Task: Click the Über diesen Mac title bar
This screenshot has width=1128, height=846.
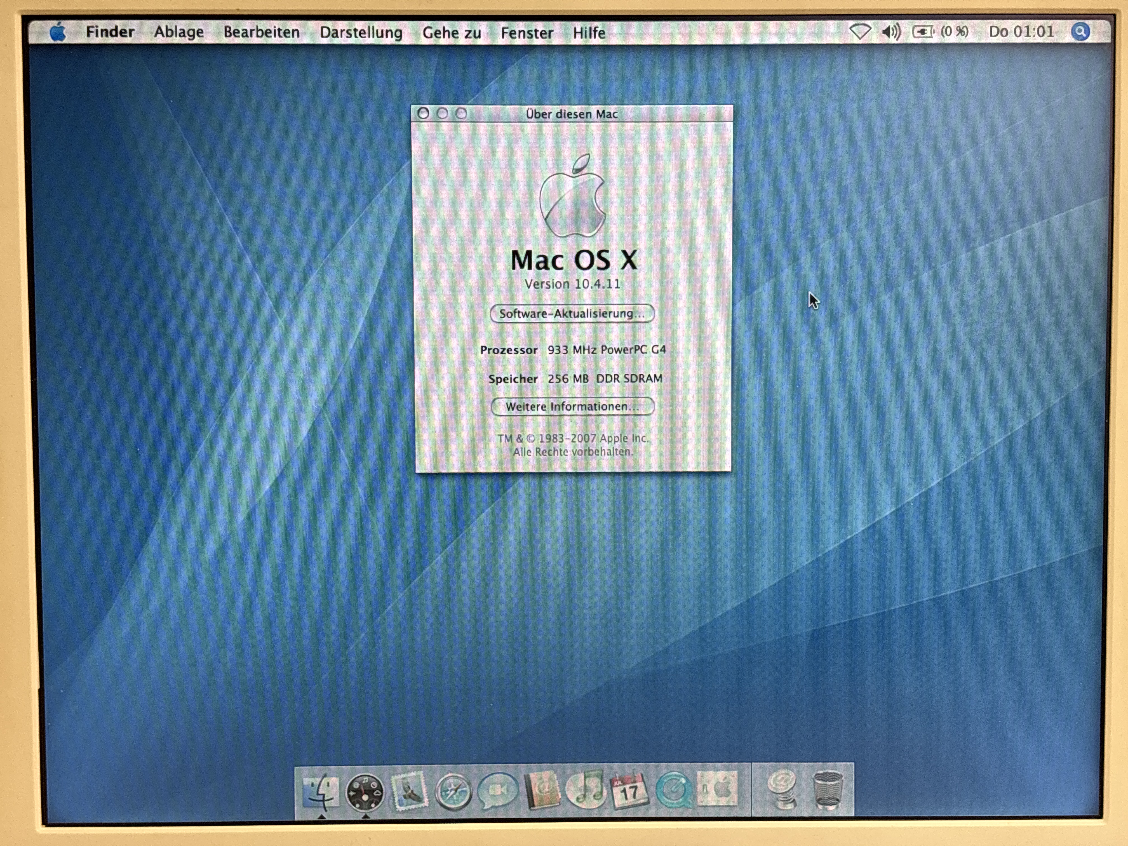Action: pyautogui.click(x=572, y=113)
